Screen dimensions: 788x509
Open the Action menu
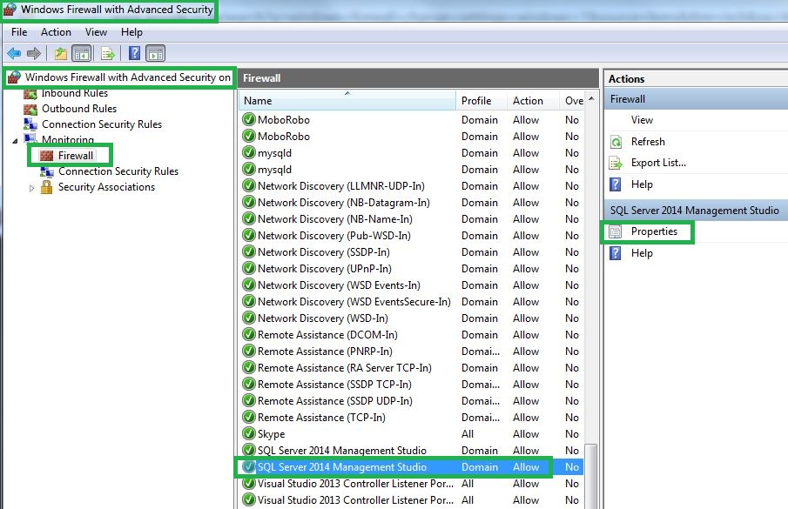[56, 32]
